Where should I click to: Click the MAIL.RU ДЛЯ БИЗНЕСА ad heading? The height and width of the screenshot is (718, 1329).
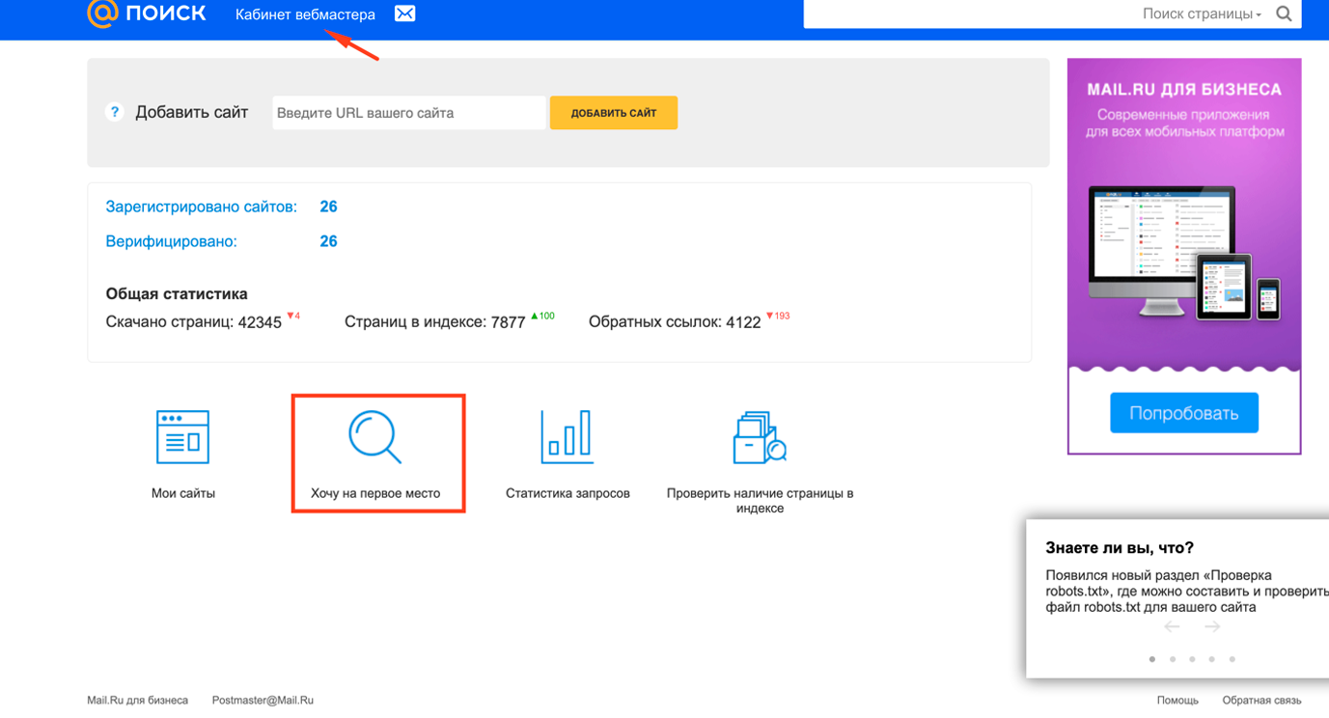(1184, 90)
